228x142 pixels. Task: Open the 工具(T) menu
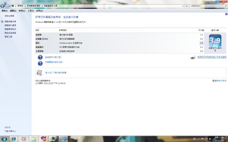tap(31, 11)
